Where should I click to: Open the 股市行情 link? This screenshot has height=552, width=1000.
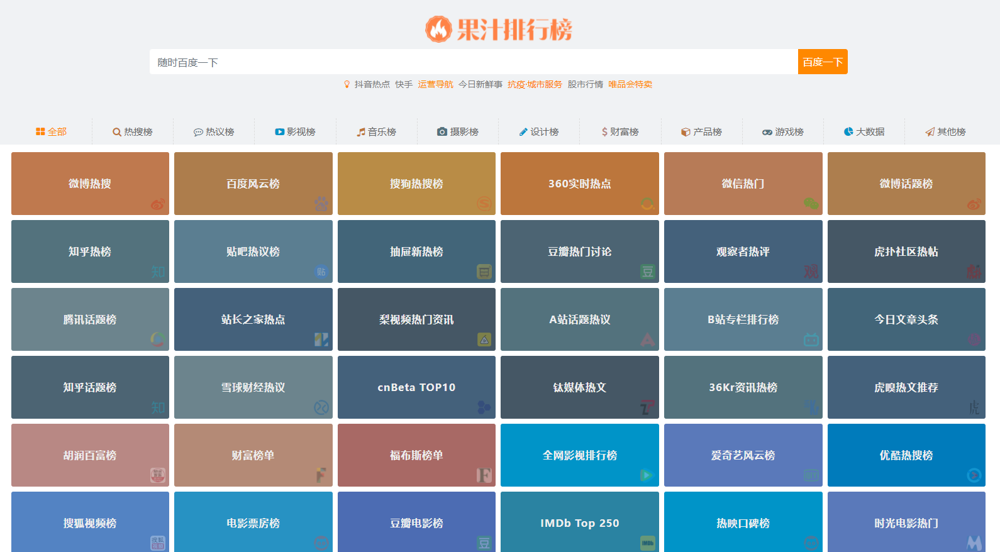click(586, 84)
